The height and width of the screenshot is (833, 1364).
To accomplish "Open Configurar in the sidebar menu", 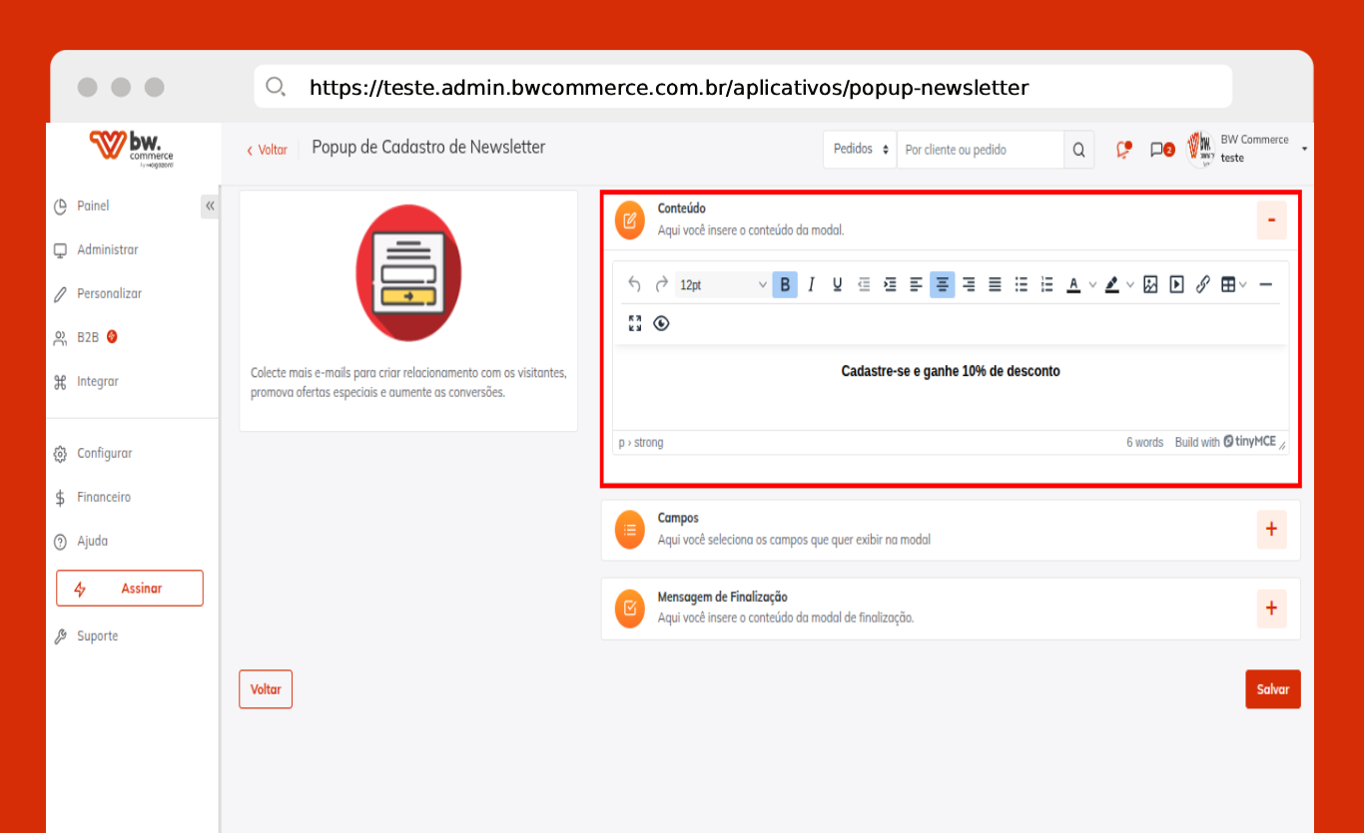I will (104, 454).
